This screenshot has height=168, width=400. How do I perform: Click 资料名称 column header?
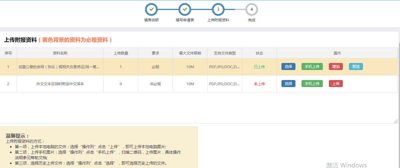(60, 53)
